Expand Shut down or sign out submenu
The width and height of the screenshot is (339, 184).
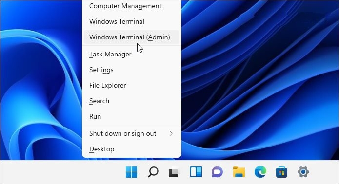point(131,133)
